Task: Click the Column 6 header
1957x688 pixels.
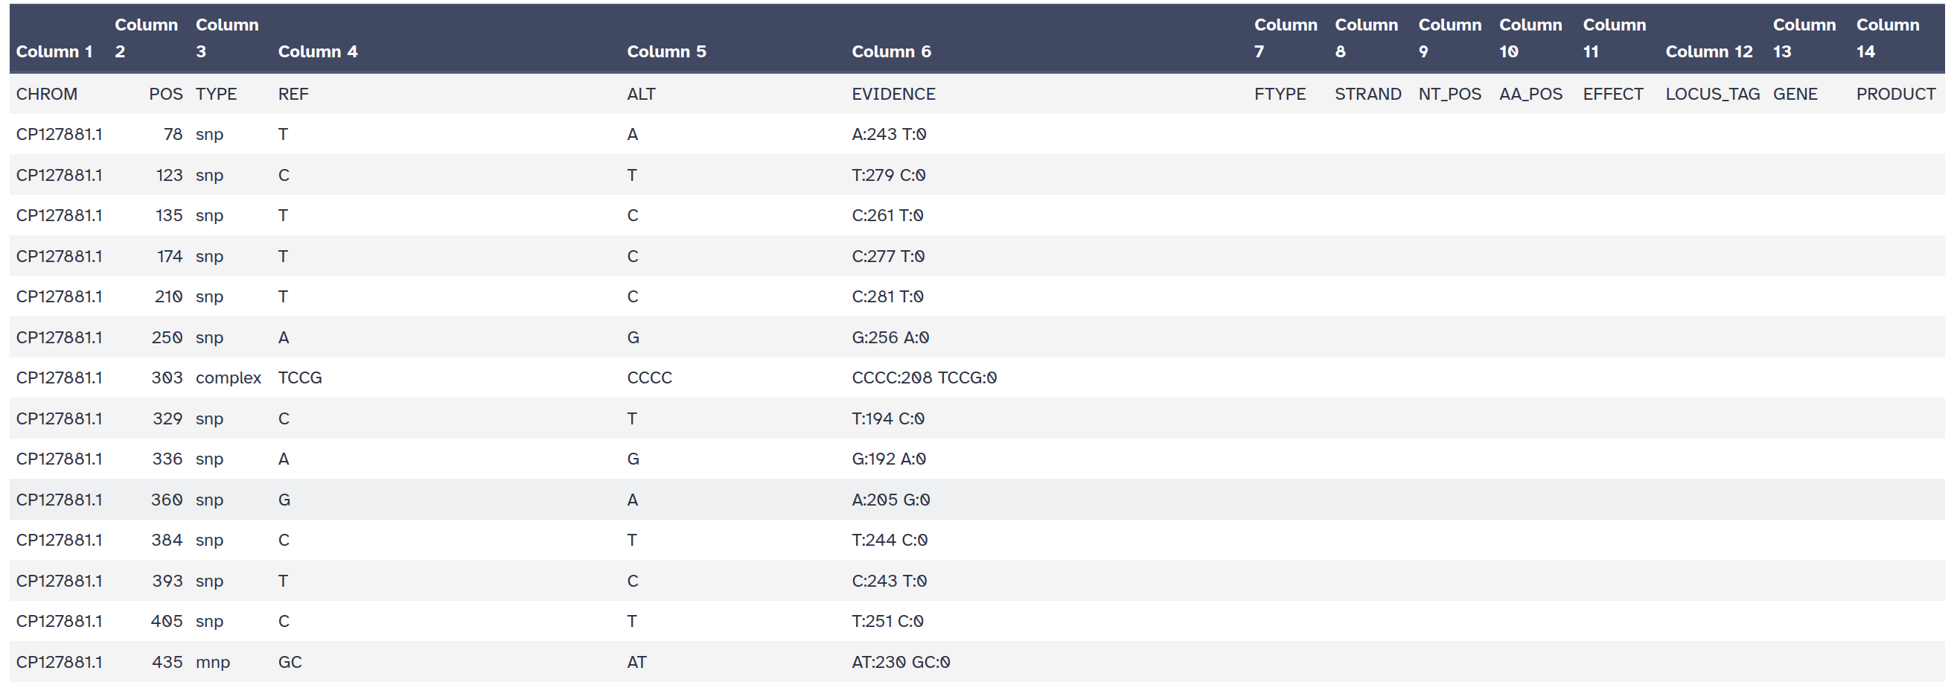Action: (890, 51)
